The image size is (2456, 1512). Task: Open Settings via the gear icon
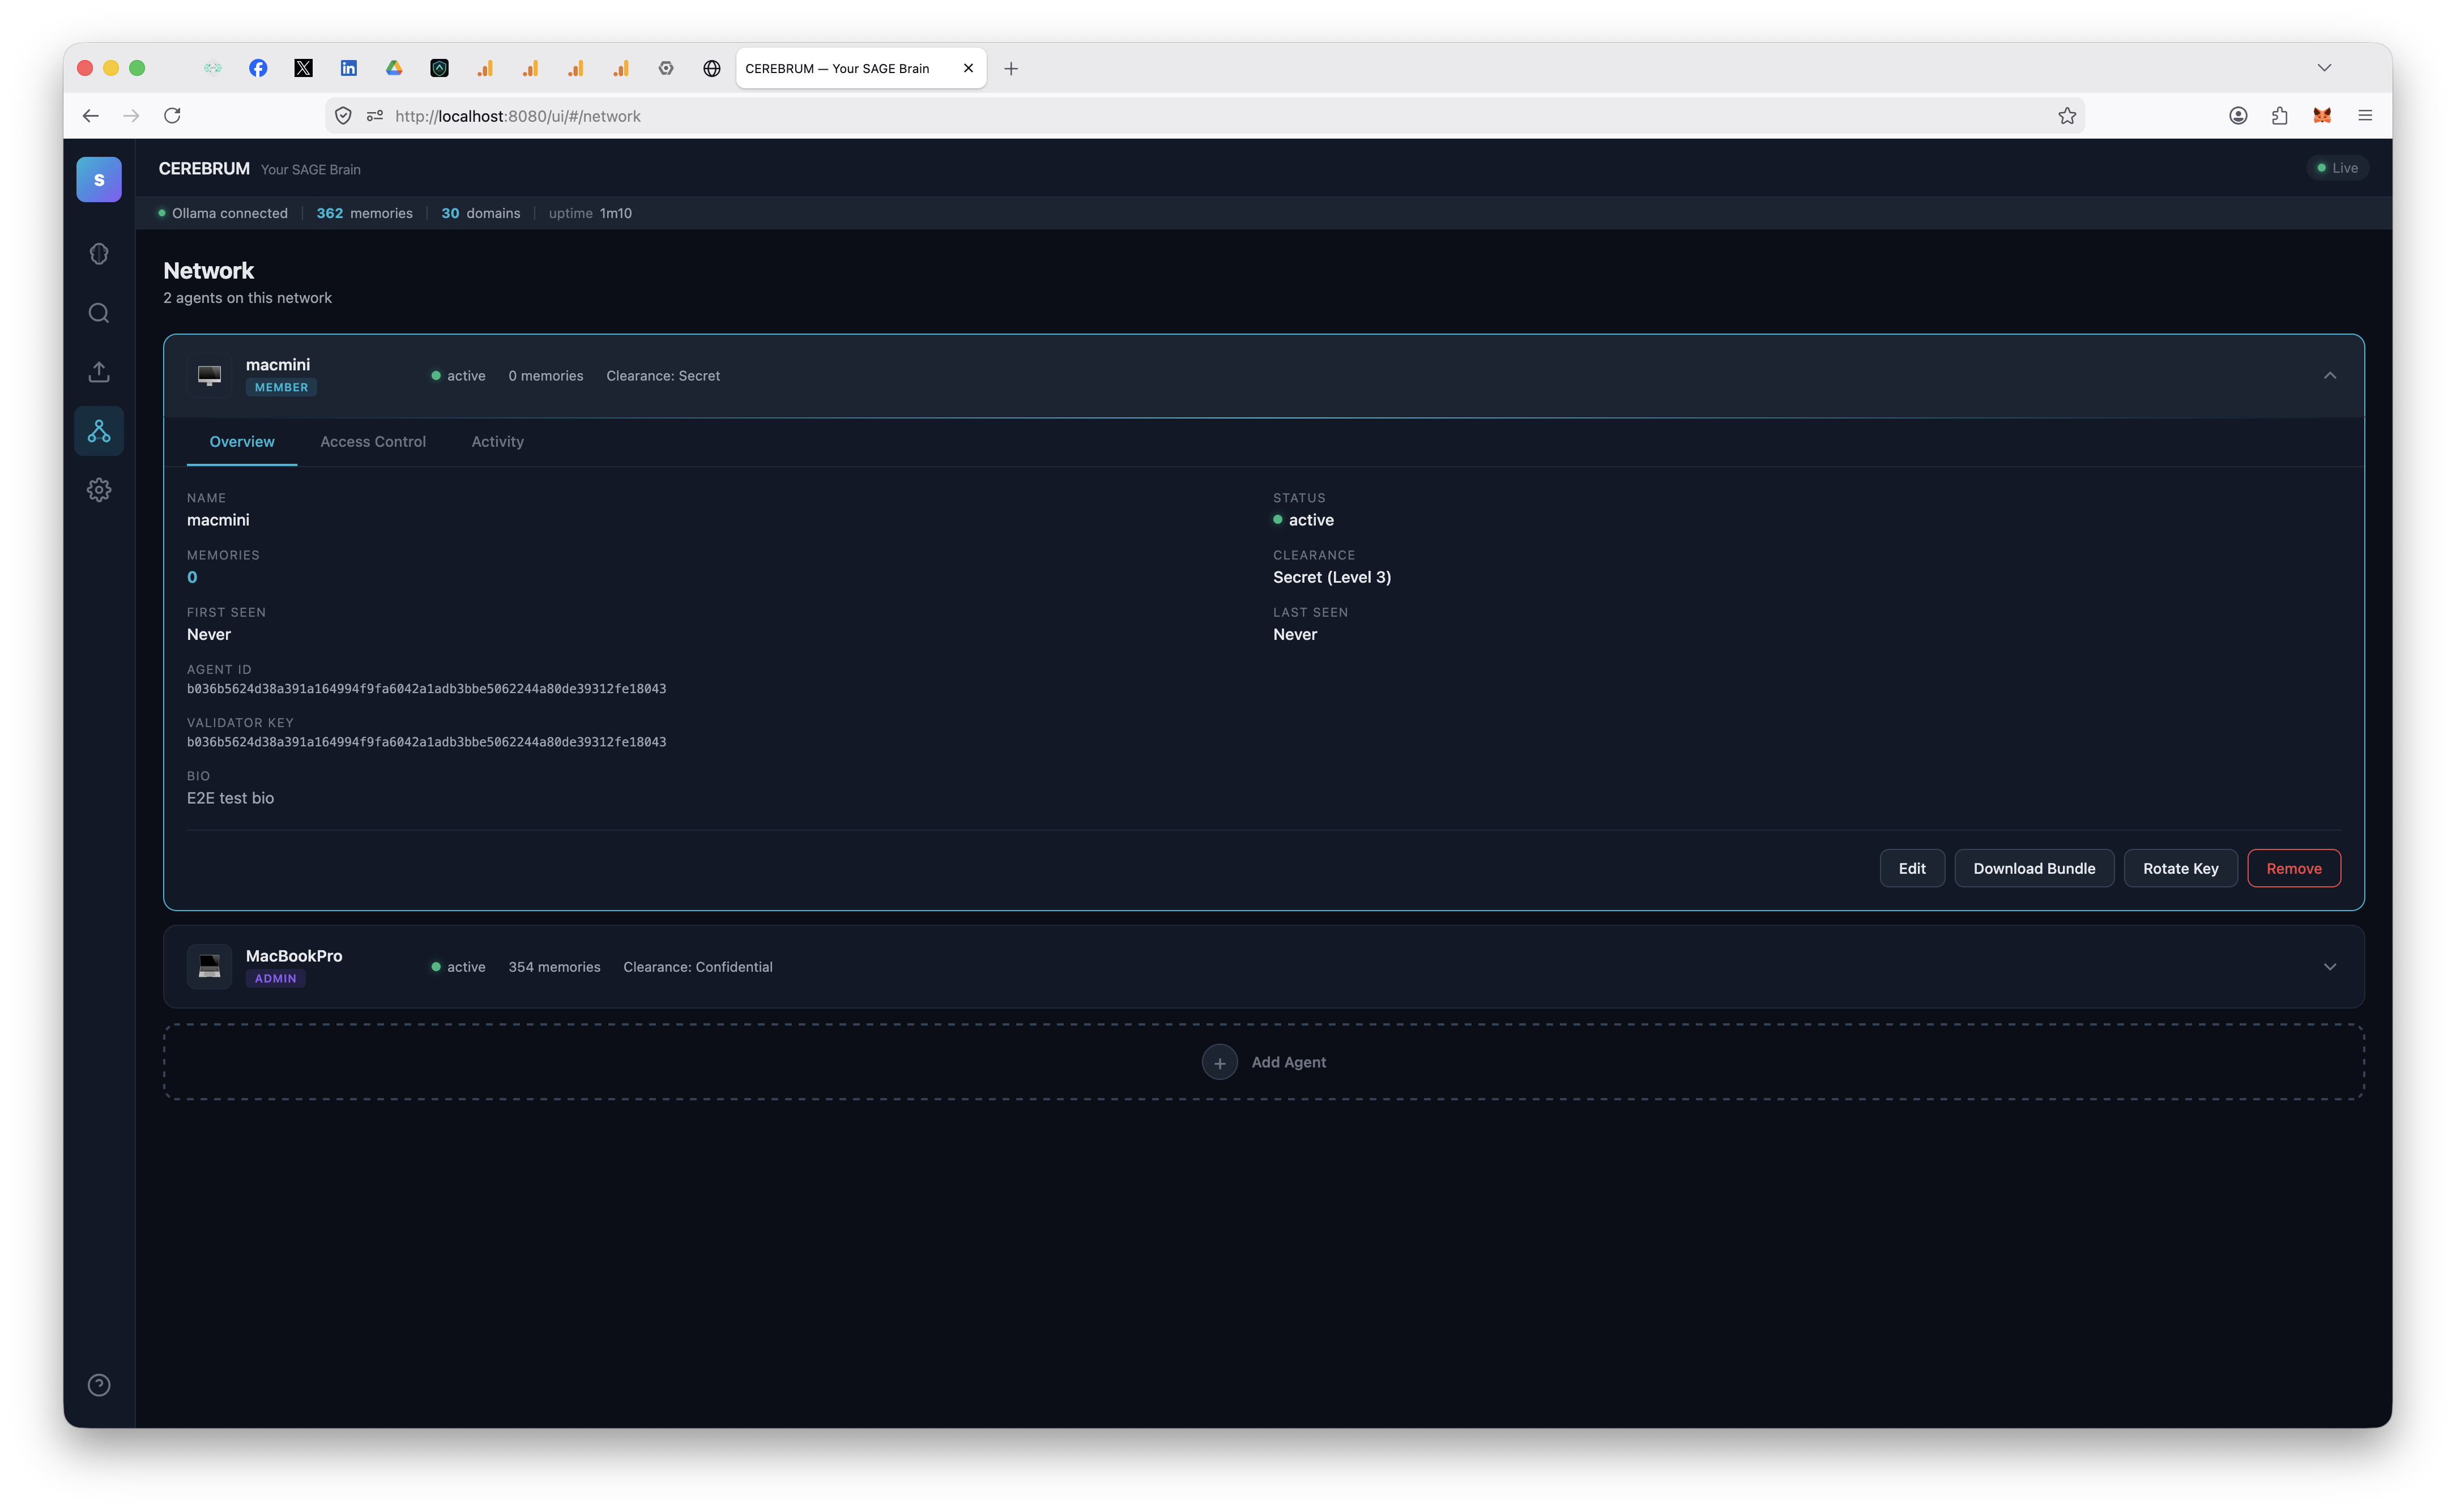pos(98,489)
